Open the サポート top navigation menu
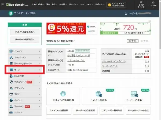The height and width of the screenshot is (120, 161). click(100, 5)
